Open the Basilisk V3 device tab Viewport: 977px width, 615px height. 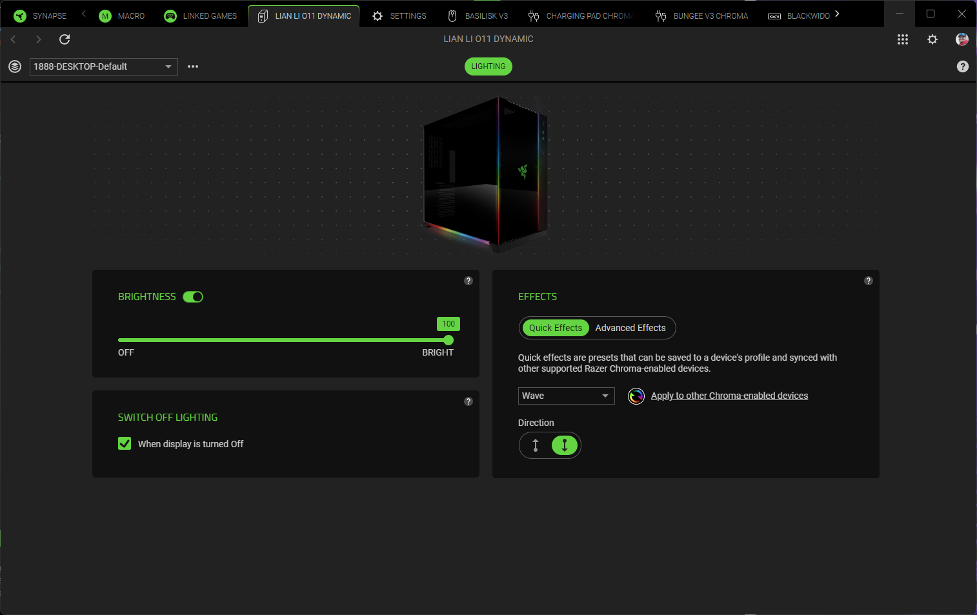coord(478,16)
